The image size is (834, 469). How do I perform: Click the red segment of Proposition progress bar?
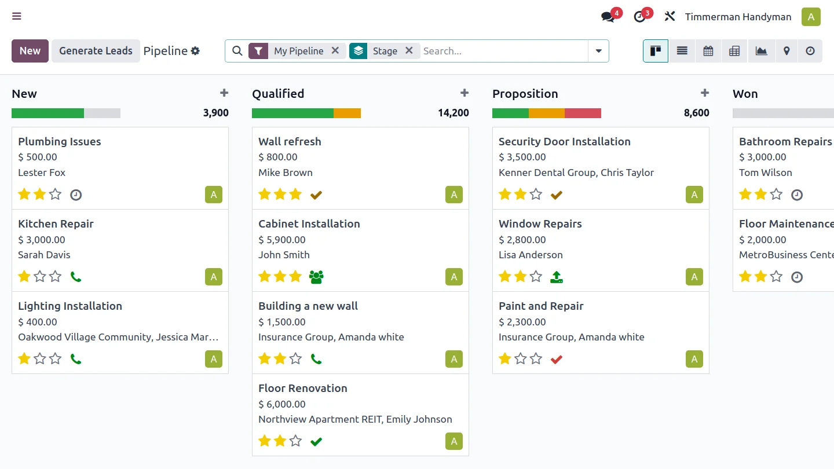coord(583,113)
